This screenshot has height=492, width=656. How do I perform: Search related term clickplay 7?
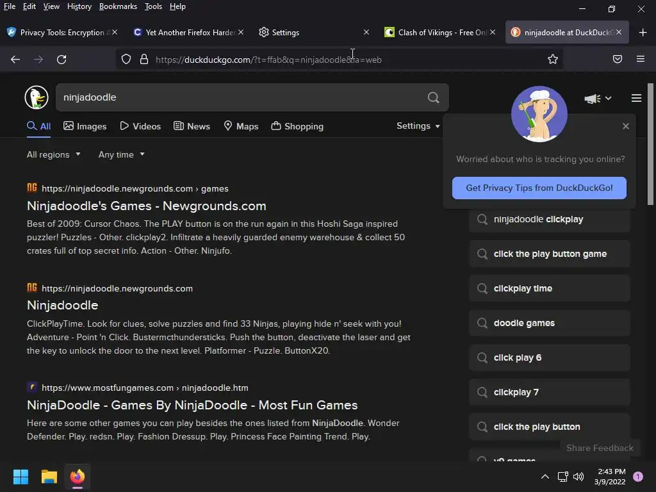point(549,393)
